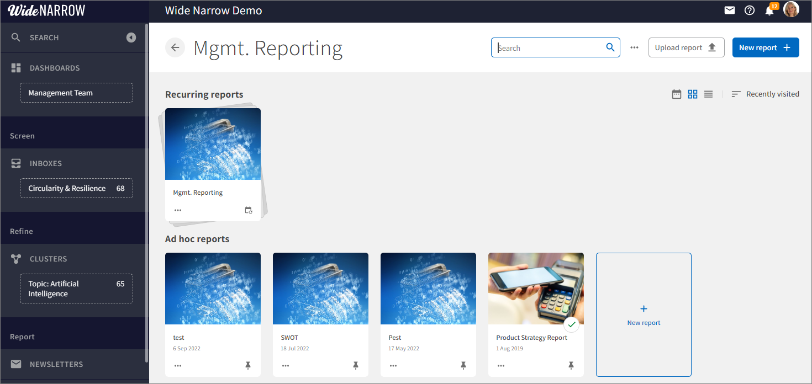The width and height of the screenshot is (812, 384).
Task: Open the ellipsis menu beside the search bar
Action: pos(634,47)
